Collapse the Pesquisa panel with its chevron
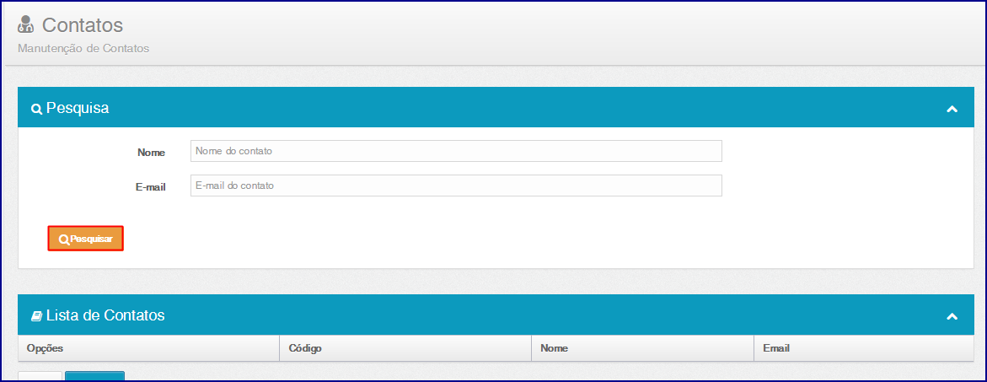The width and height of the screenshot is (987, 382). pos(952,109)
